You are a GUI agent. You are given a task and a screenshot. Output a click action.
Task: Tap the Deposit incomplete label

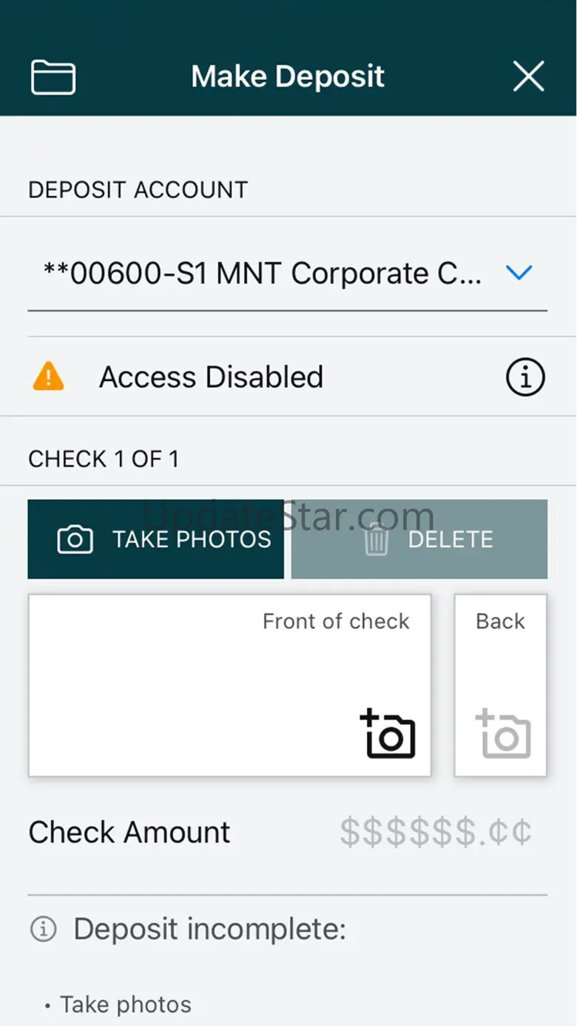point(210,929)
